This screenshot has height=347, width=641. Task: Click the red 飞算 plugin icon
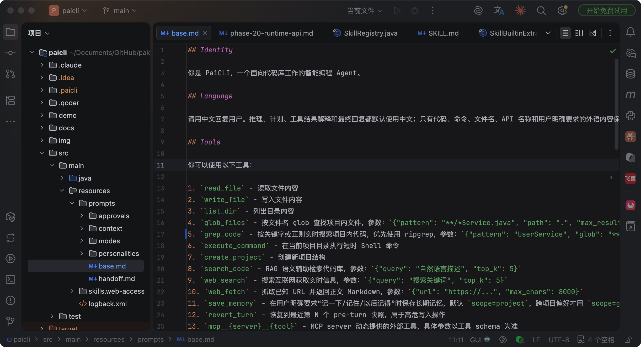tap(631, 178)
